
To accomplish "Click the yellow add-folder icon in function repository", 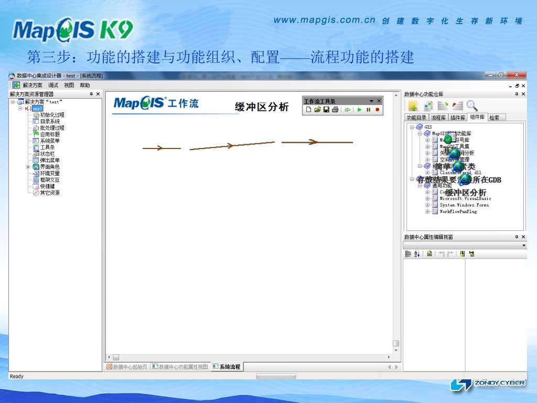I will [x=413, y=106].
